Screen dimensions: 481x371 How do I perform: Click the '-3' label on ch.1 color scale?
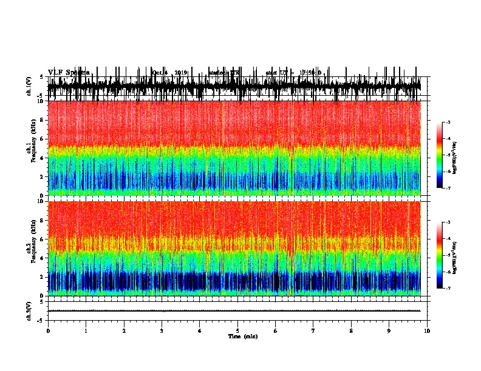click(x=448, y=122)
